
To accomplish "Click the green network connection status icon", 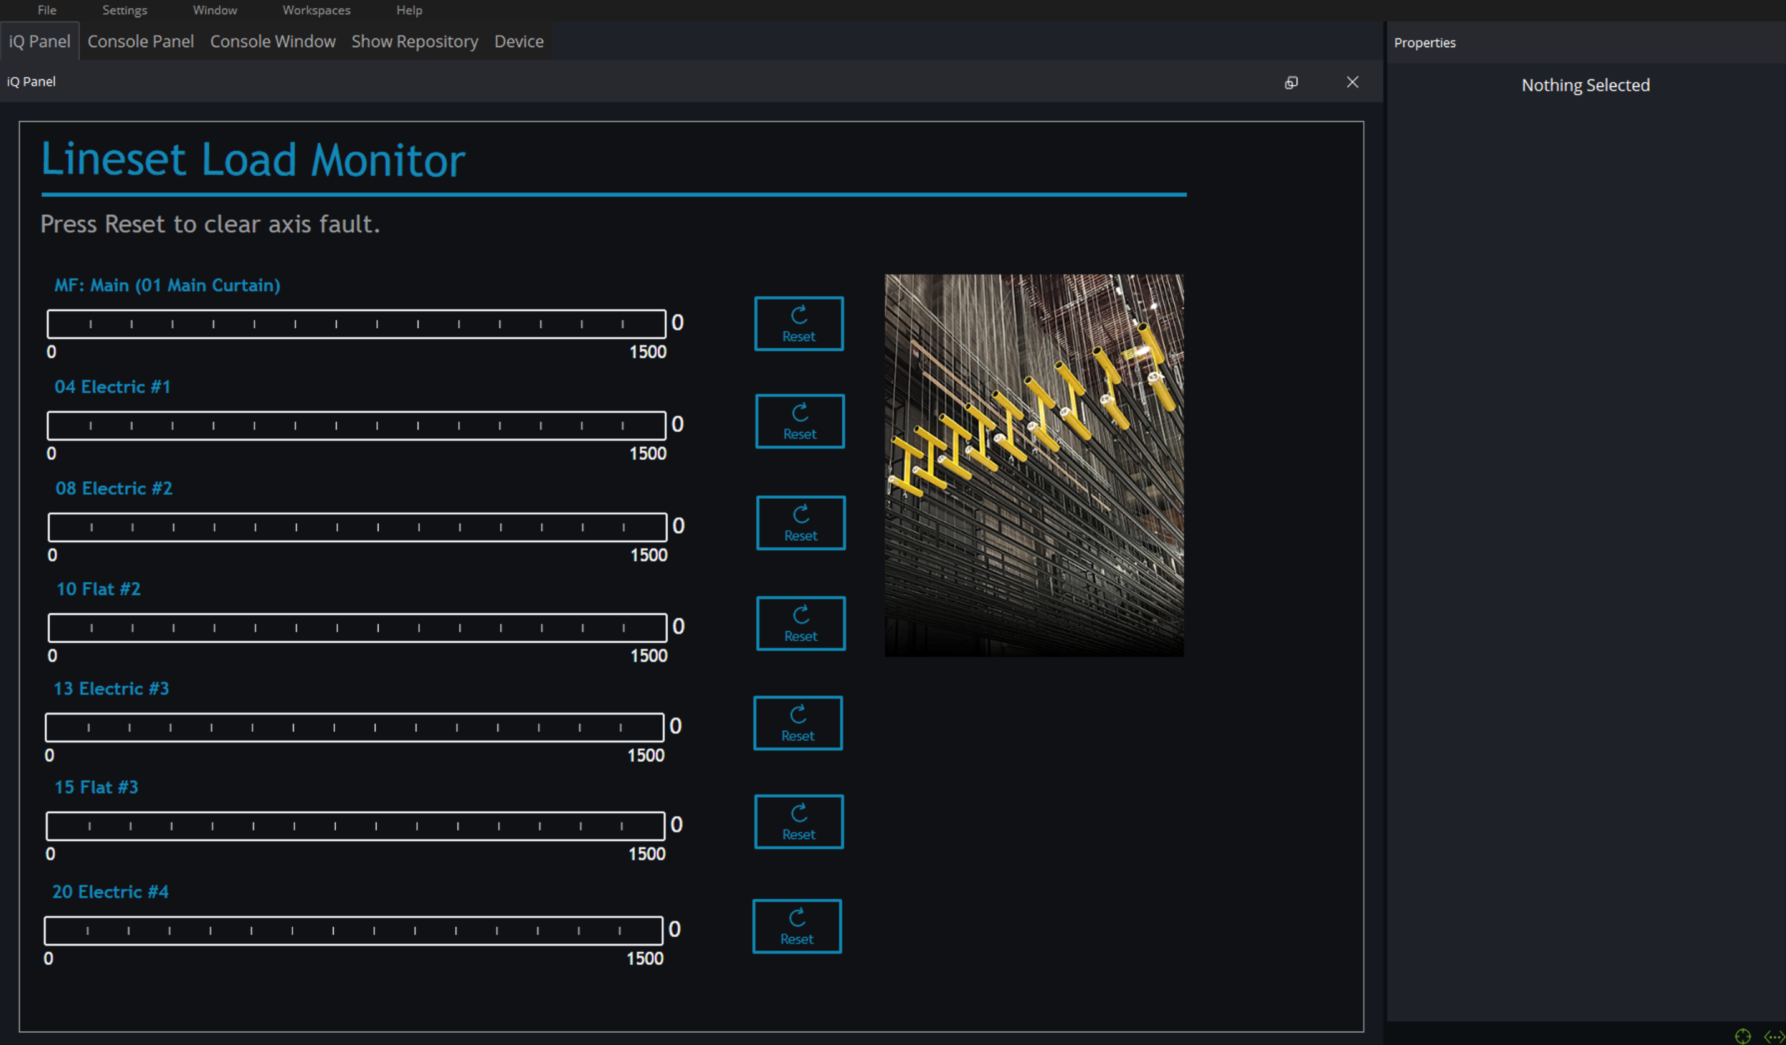I will point(1775,1036).
